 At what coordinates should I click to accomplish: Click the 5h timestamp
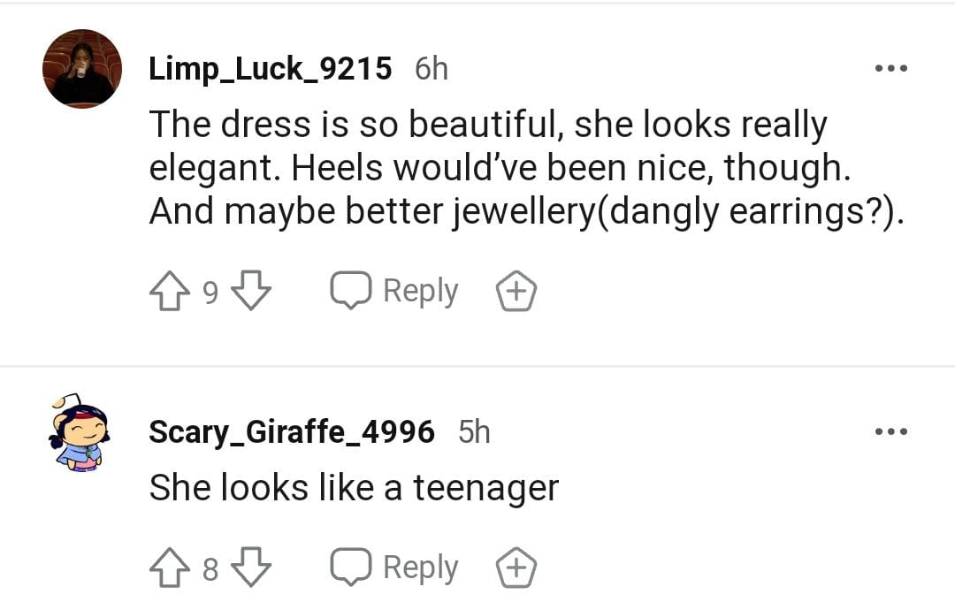(x=474, y=432)
